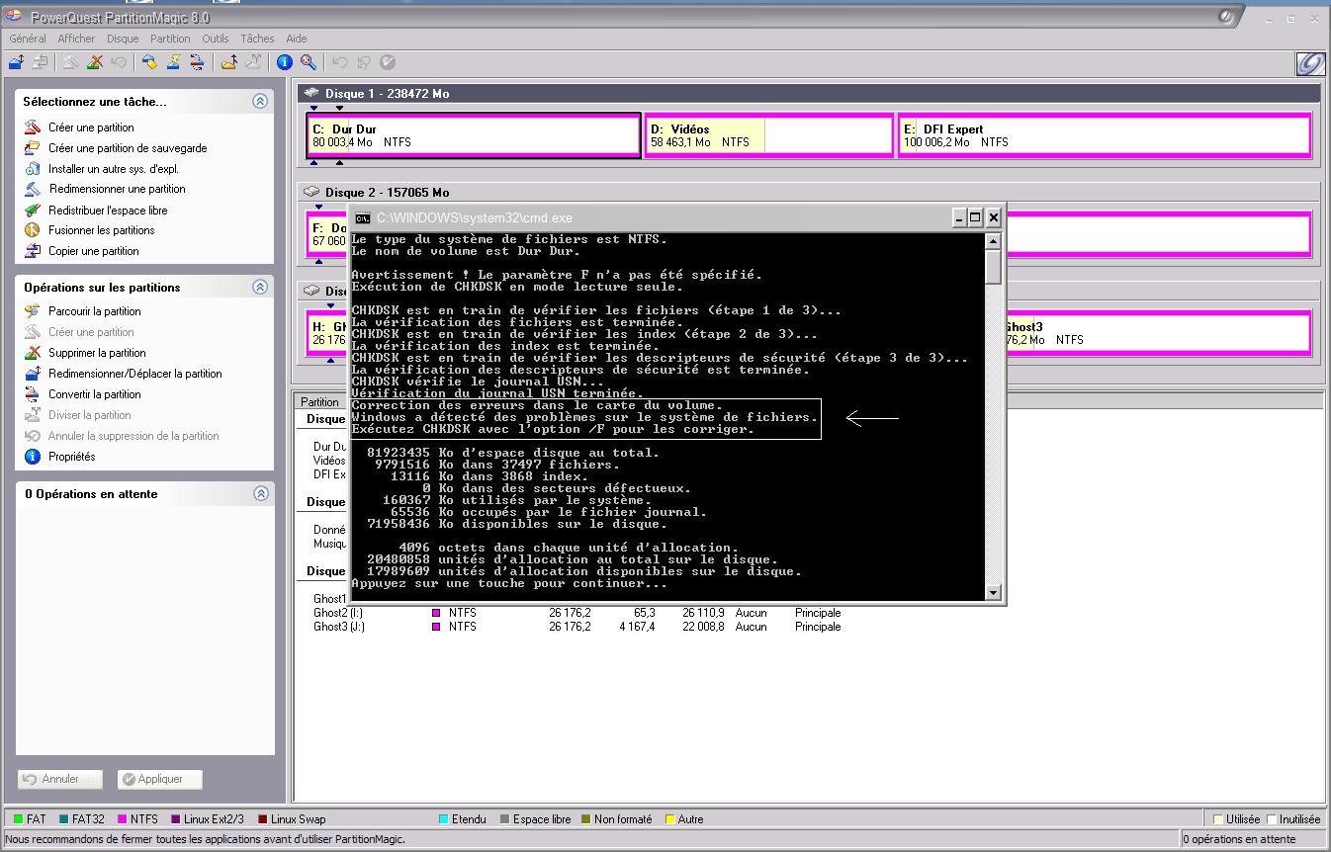The width and height of the screenshot is (1331, 852).
Task: Open the Disque menu
Action: [123, 39]
